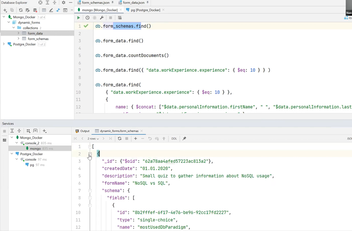Collapse all nodes in Database Explorer toolbar
Image resolution: width=352 pixels, height=231 pixels.
(54, 3)
